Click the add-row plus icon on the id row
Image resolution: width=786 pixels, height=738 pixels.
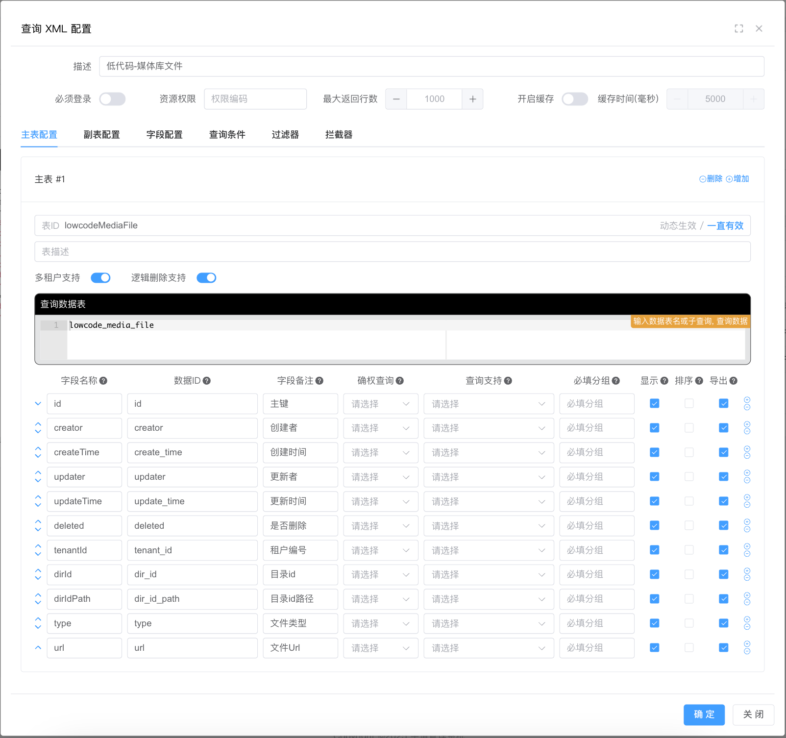pyautogui.click(x=747, y=400)
